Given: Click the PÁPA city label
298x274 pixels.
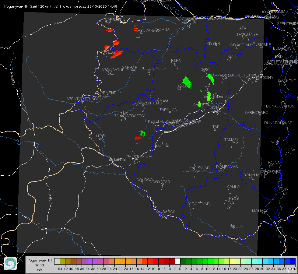Looking at the screenshot, I should tap(176, 60).
